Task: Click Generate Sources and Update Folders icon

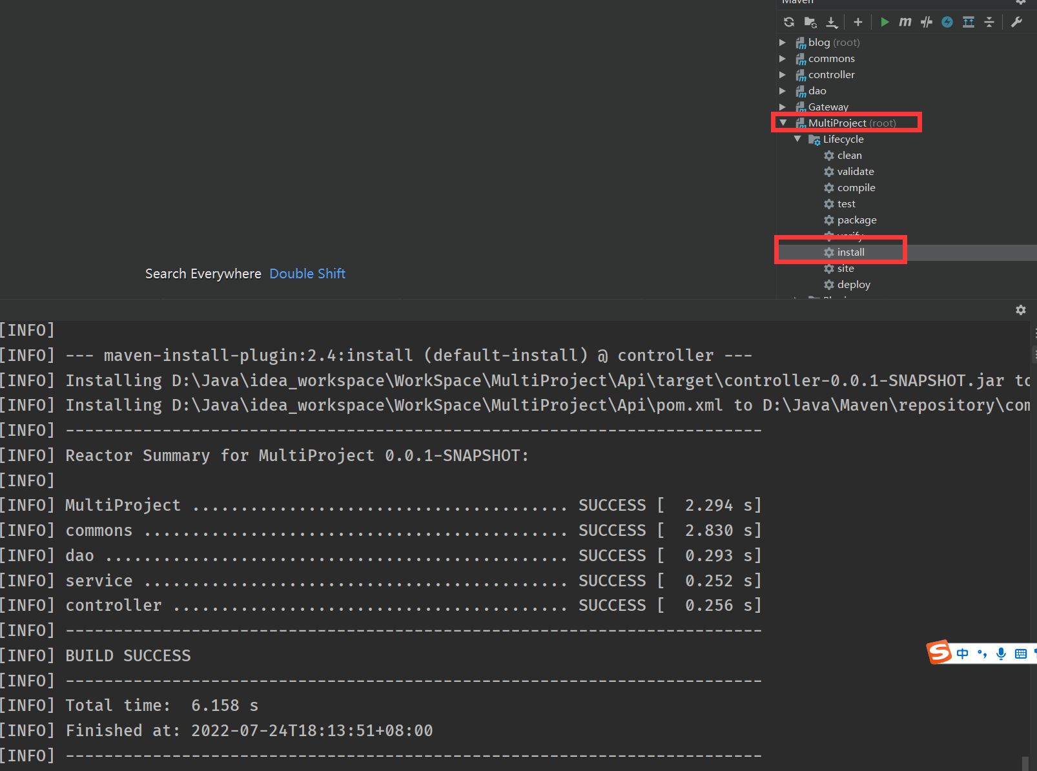Action: (x=810, y=22)
